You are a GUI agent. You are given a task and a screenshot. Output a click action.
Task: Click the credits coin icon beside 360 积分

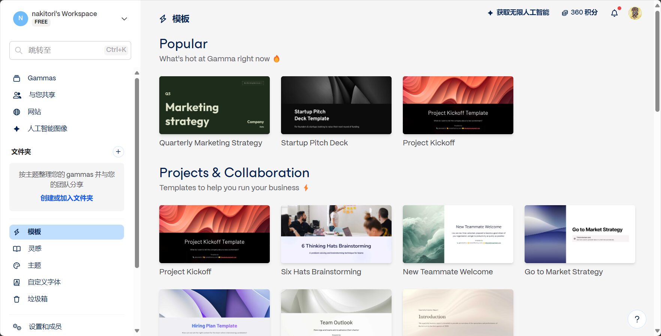565,13
